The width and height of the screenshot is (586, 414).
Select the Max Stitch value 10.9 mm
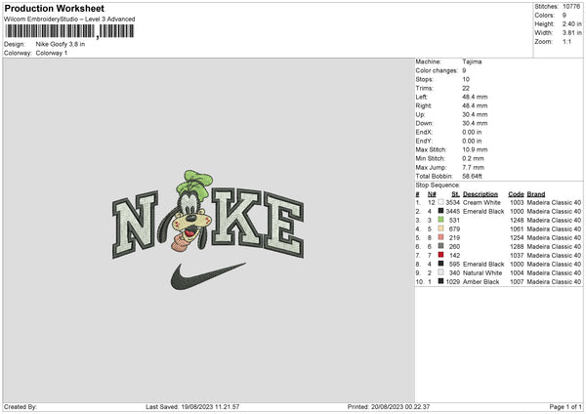(x=475, y=149)
